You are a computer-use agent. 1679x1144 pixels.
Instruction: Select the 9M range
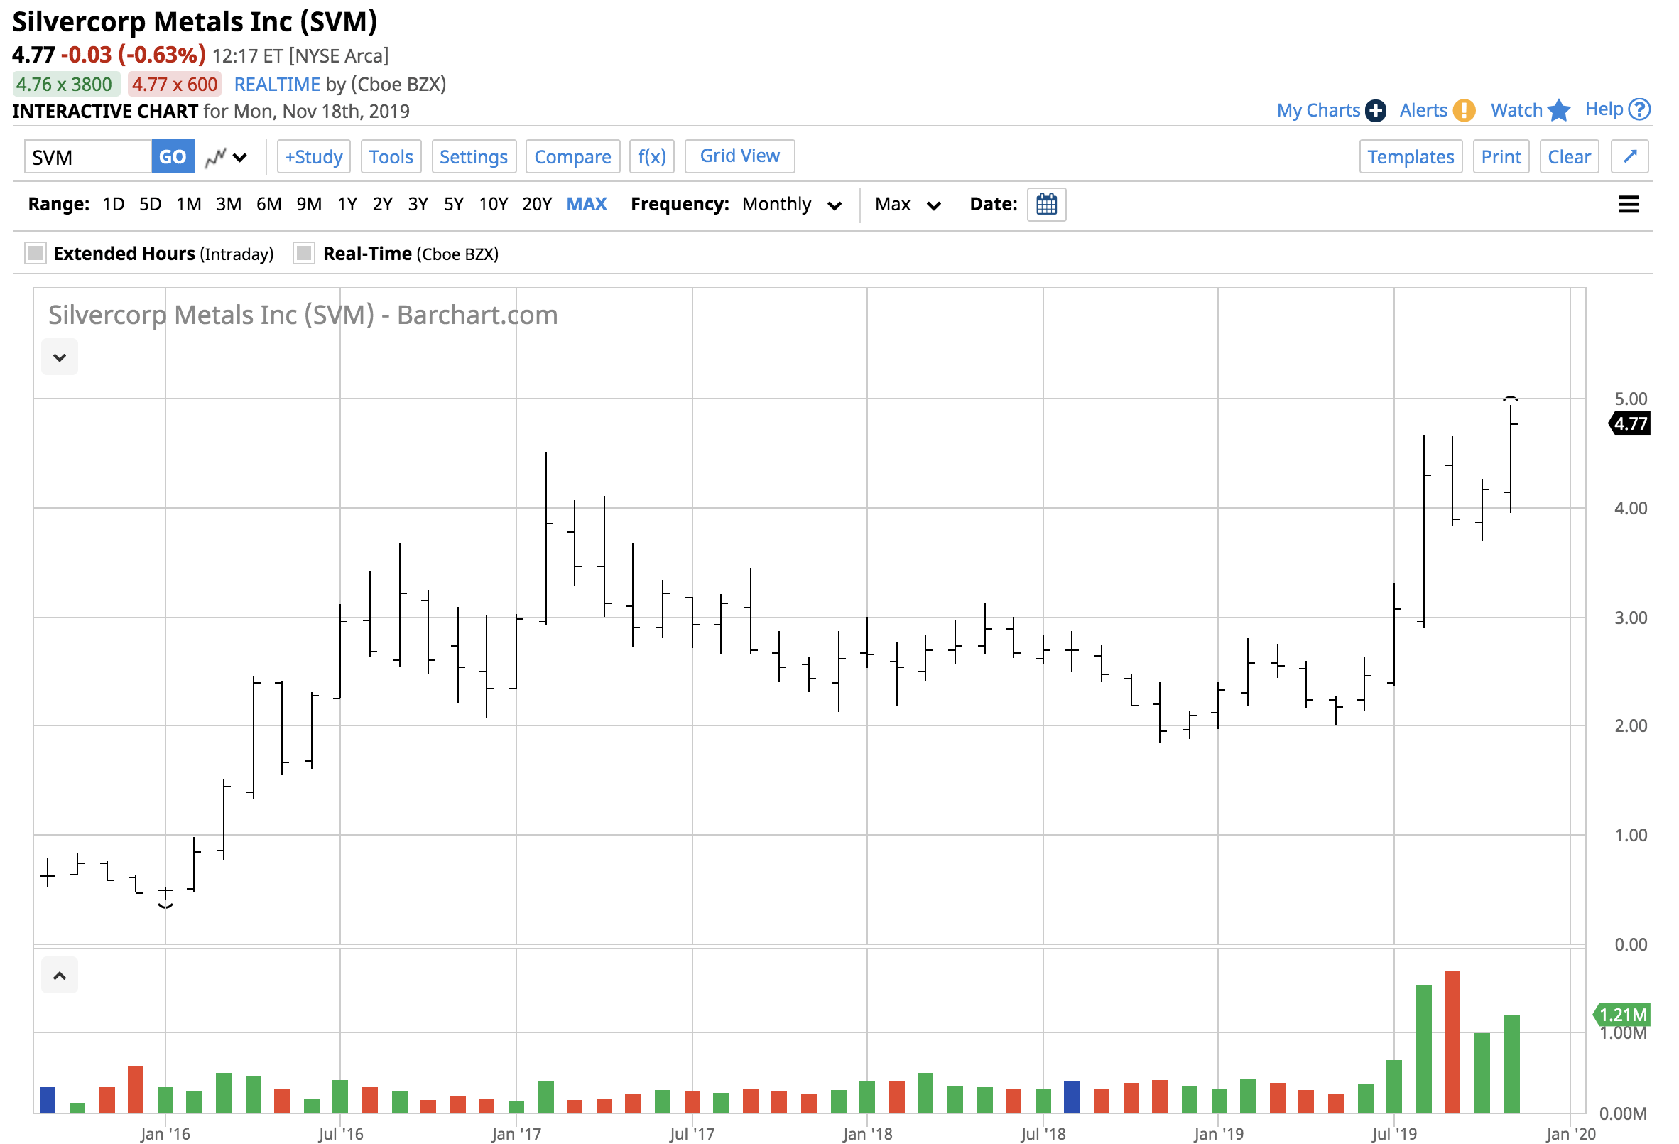click(x=309, y=205)
